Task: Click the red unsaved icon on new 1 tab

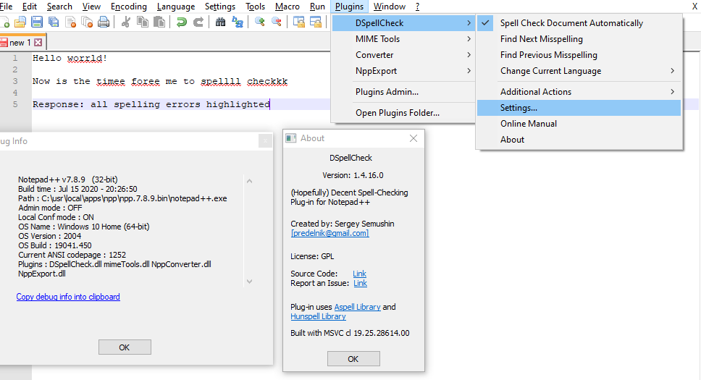Action: (4, 43)
